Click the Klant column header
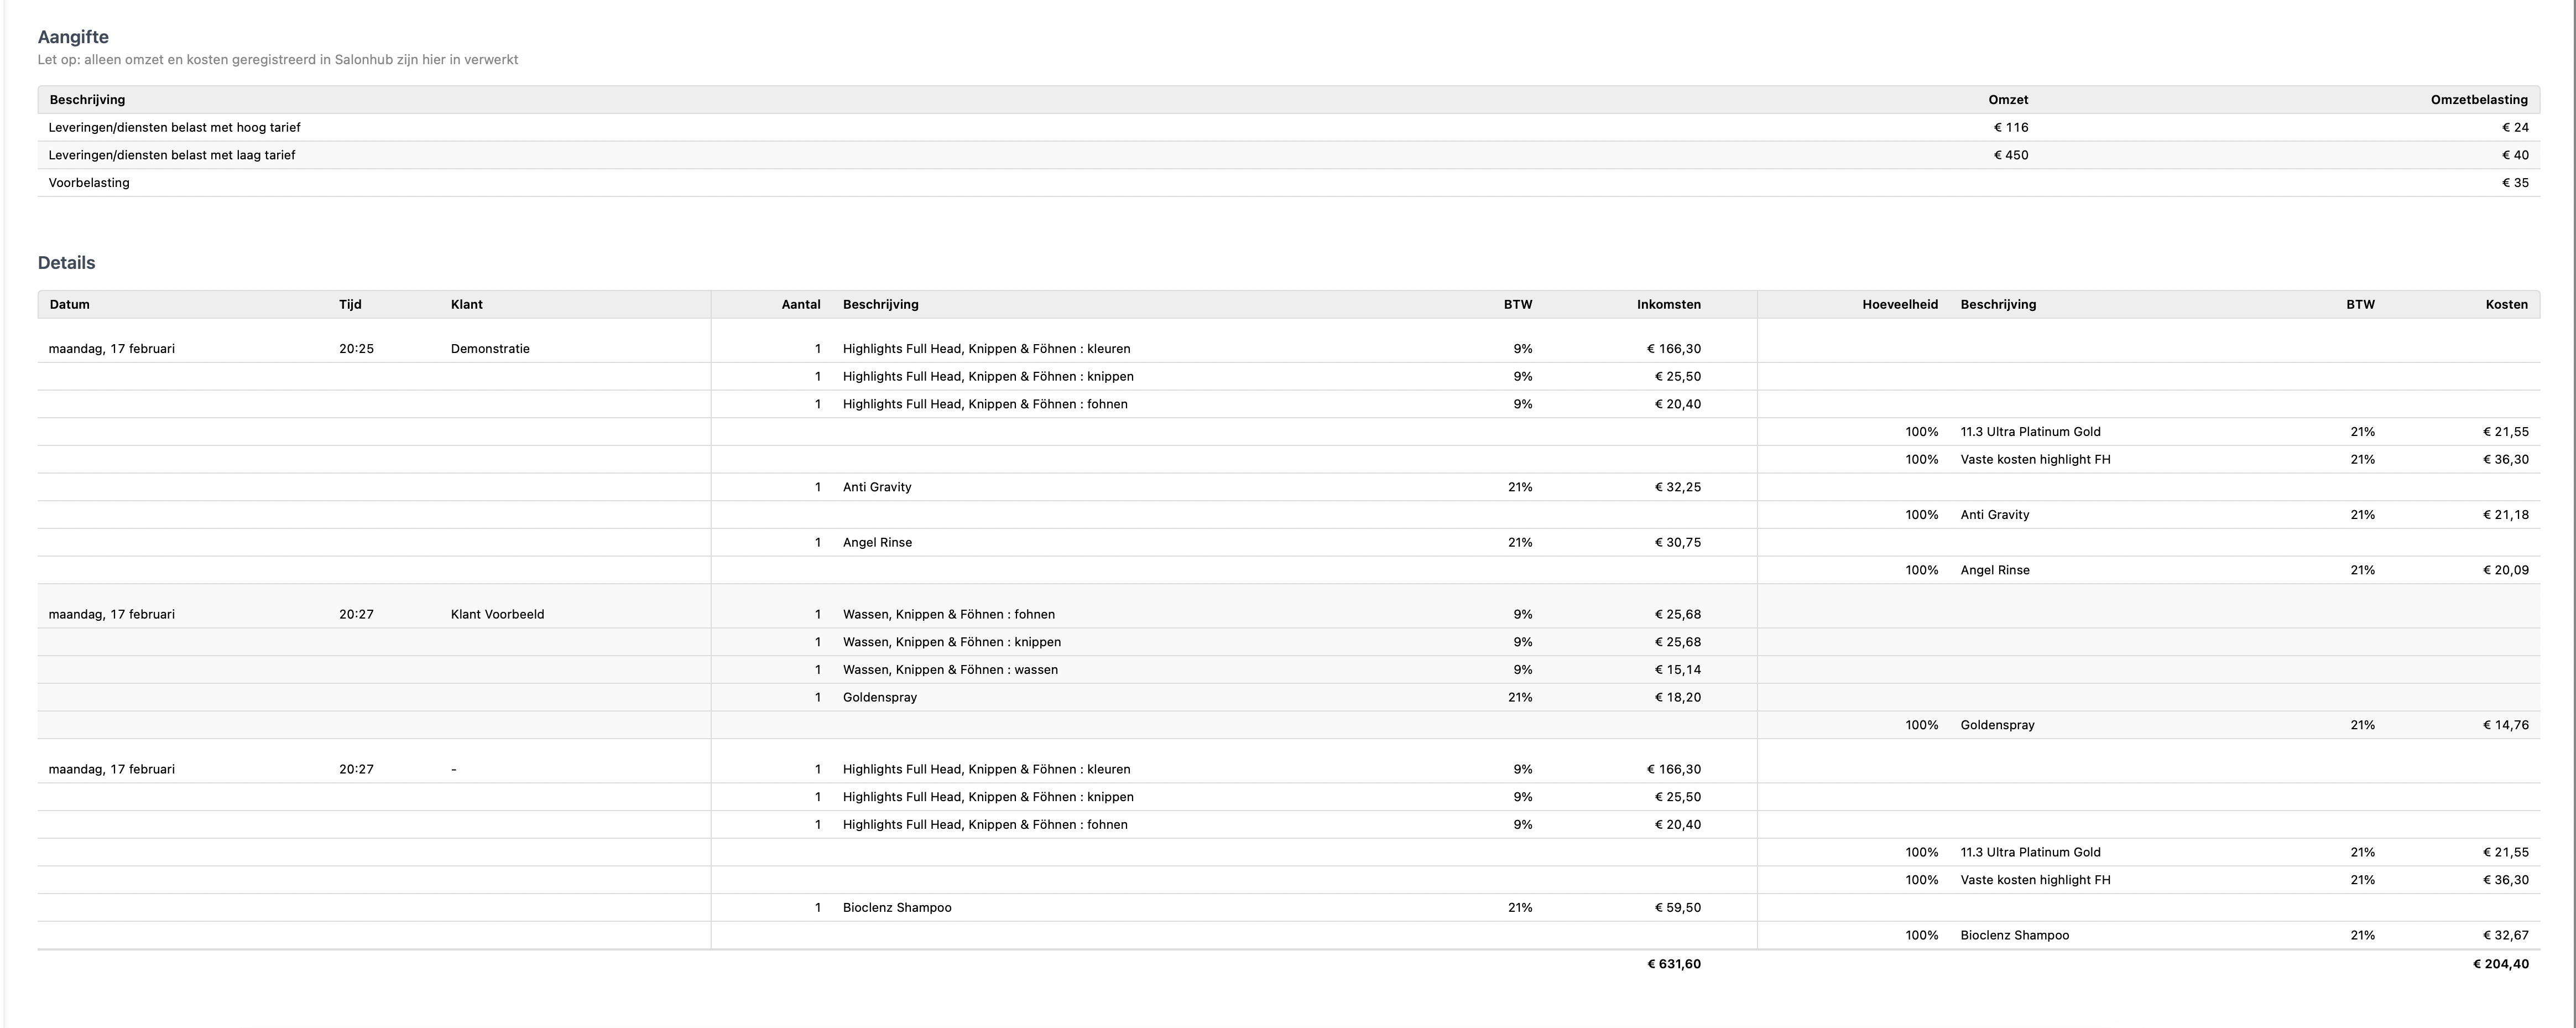 466,305
